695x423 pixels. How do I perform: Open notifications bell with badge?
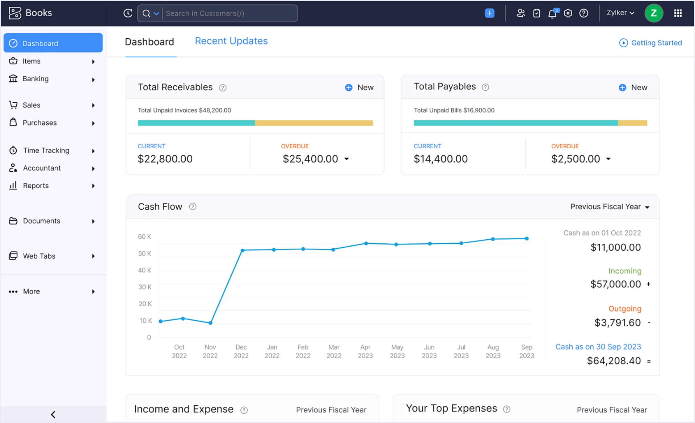click(x=552, y=13)
